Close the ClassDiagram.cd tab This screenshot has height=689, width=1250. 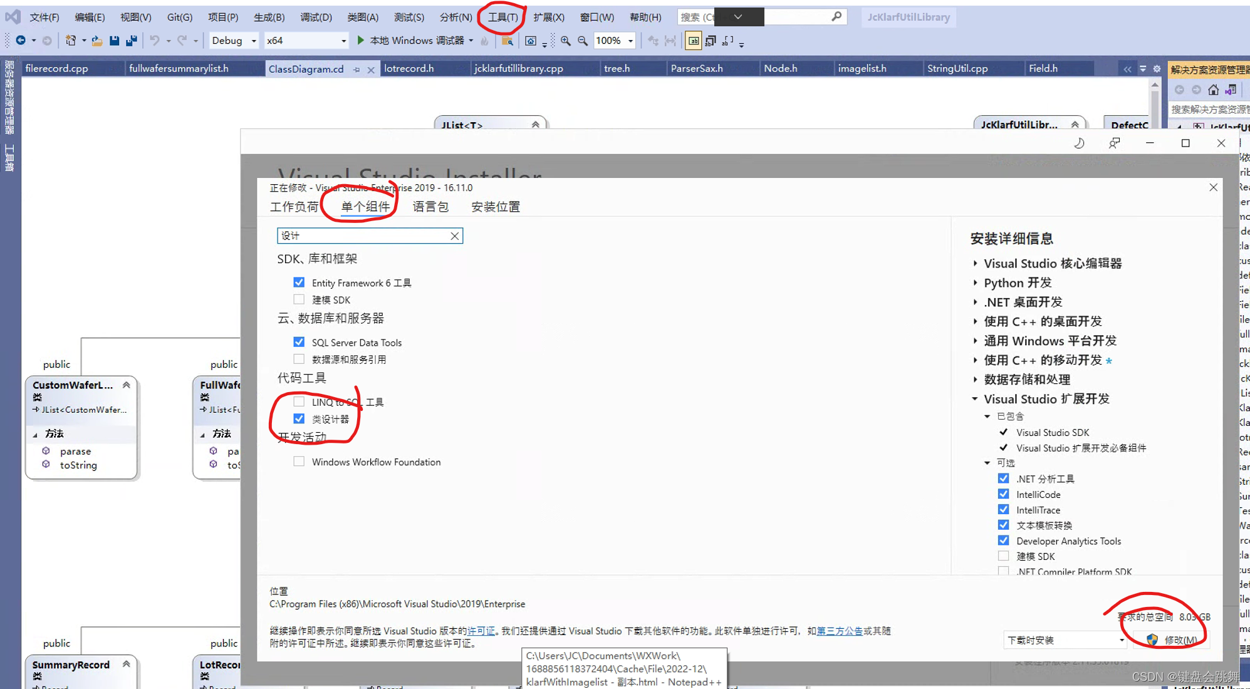[371, 70]
